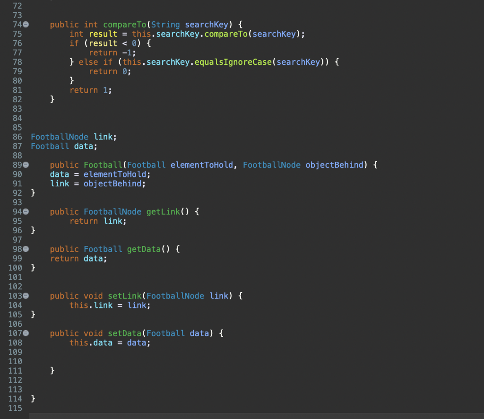Collapse the getLink method fold at line 94
484x419 pixels.
click(26, 211)
